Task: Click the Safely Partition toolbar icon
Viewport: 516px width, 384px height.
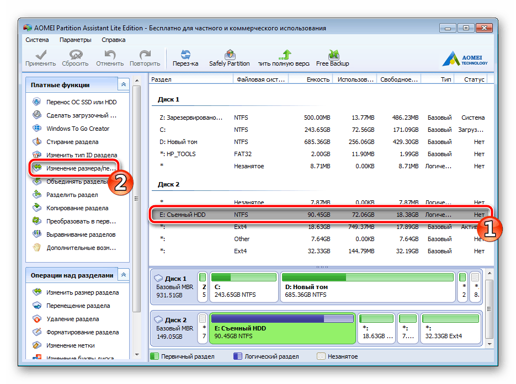Action: (x=229, y=55)
